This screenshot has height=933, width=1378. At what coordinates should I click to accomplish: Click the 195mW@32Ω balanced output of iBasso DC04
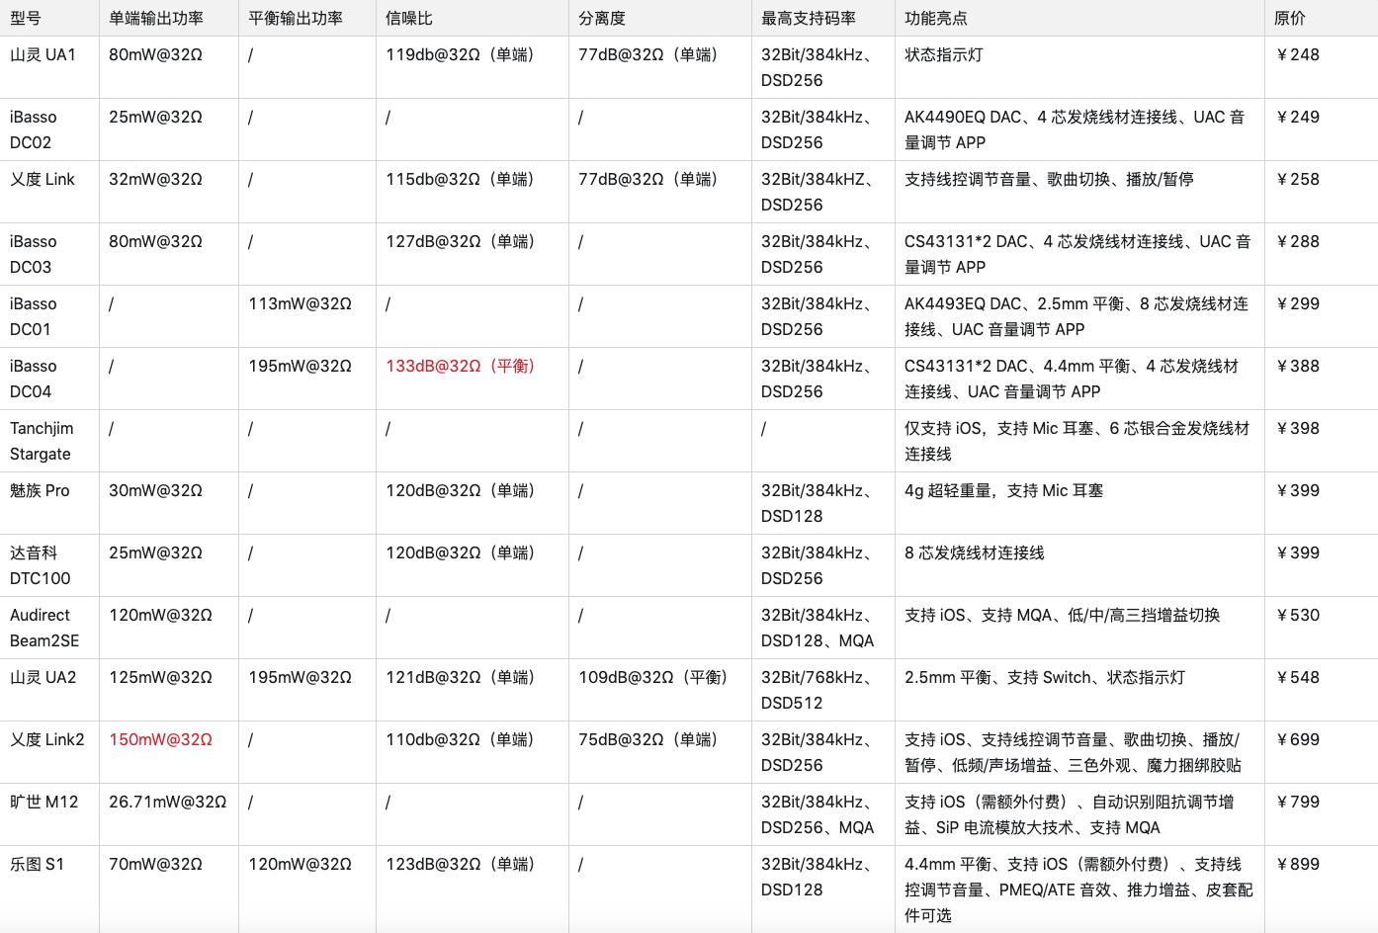point(300,366)
